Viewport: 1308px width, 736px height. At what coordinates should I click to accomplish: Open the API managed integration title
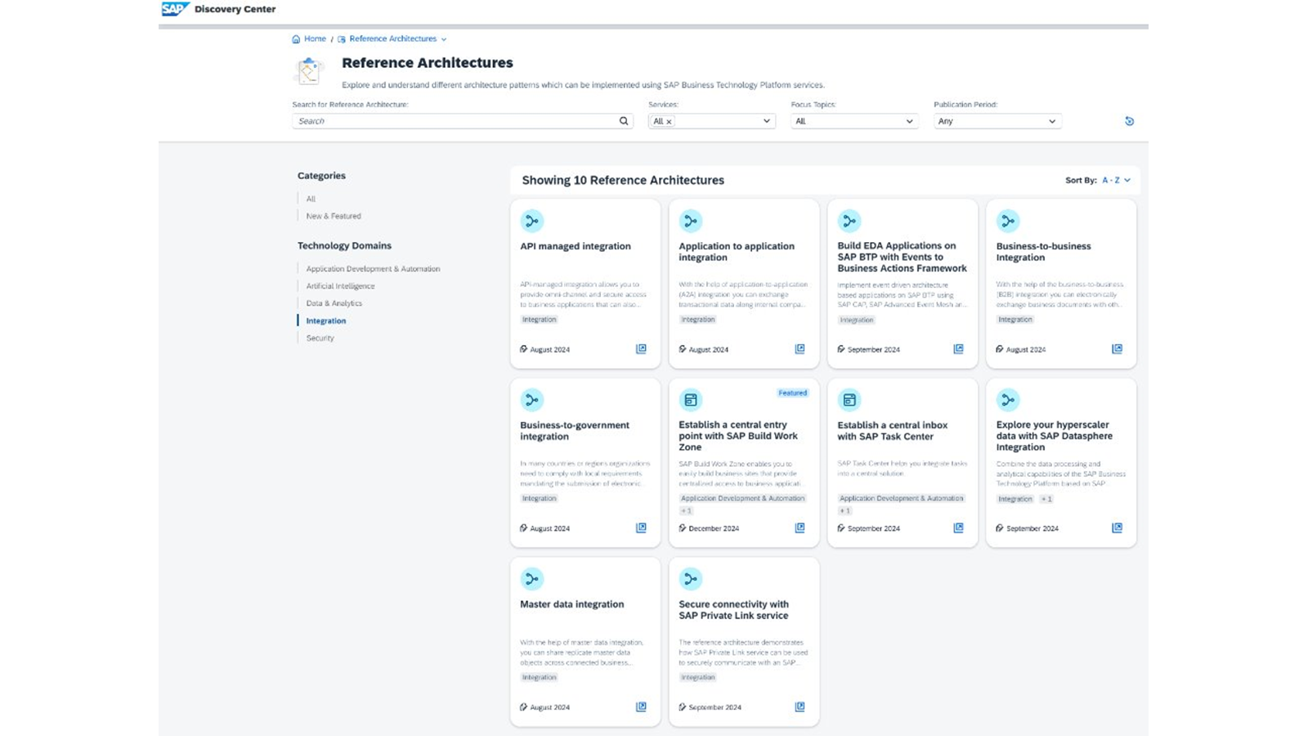[576, 246]
